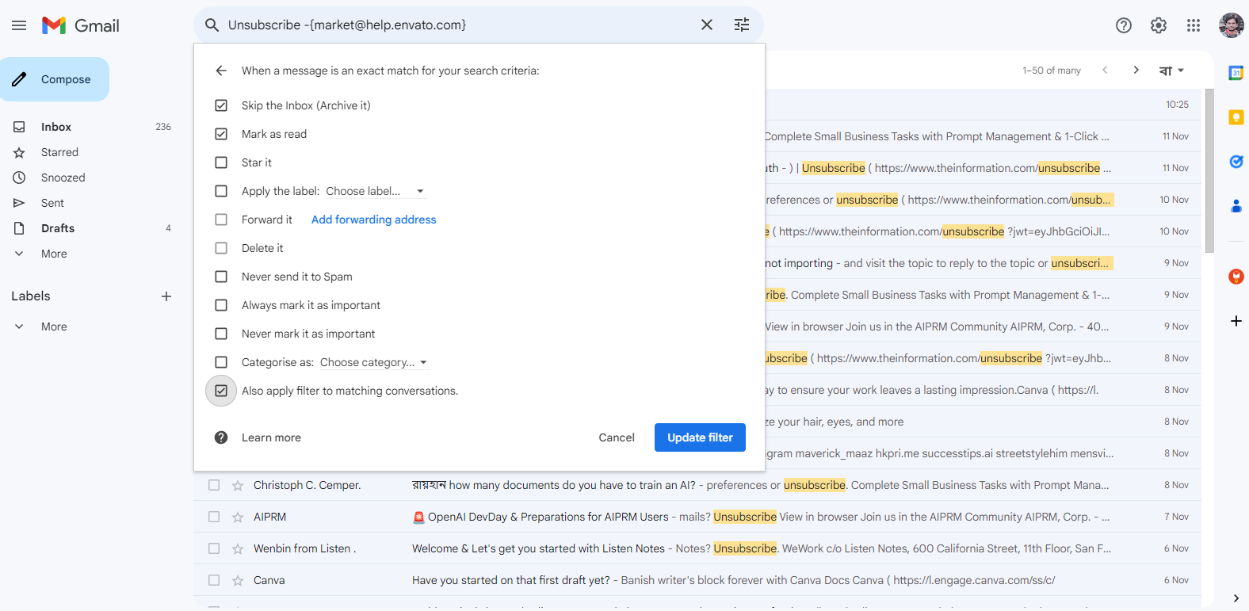Uncheck Skip the Inbox checkbox
The image size is (1249, 611).
[x=221, y=105]
